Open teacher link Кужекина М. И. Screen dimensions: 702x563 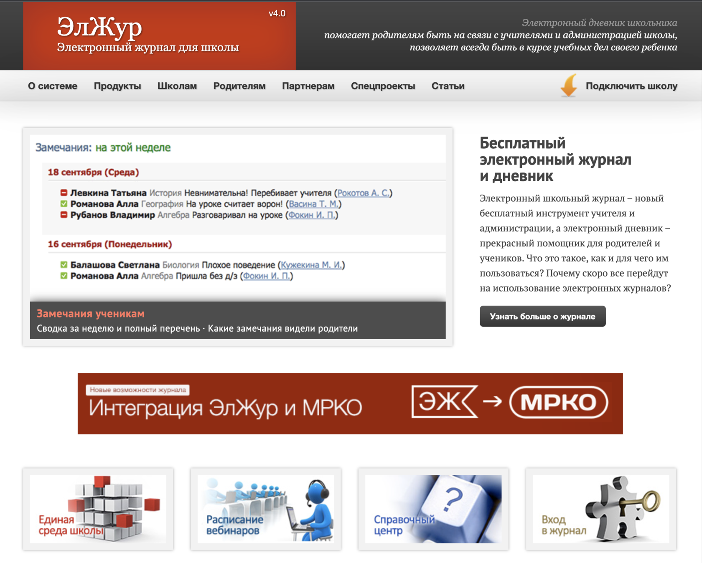tap(311, 265)
